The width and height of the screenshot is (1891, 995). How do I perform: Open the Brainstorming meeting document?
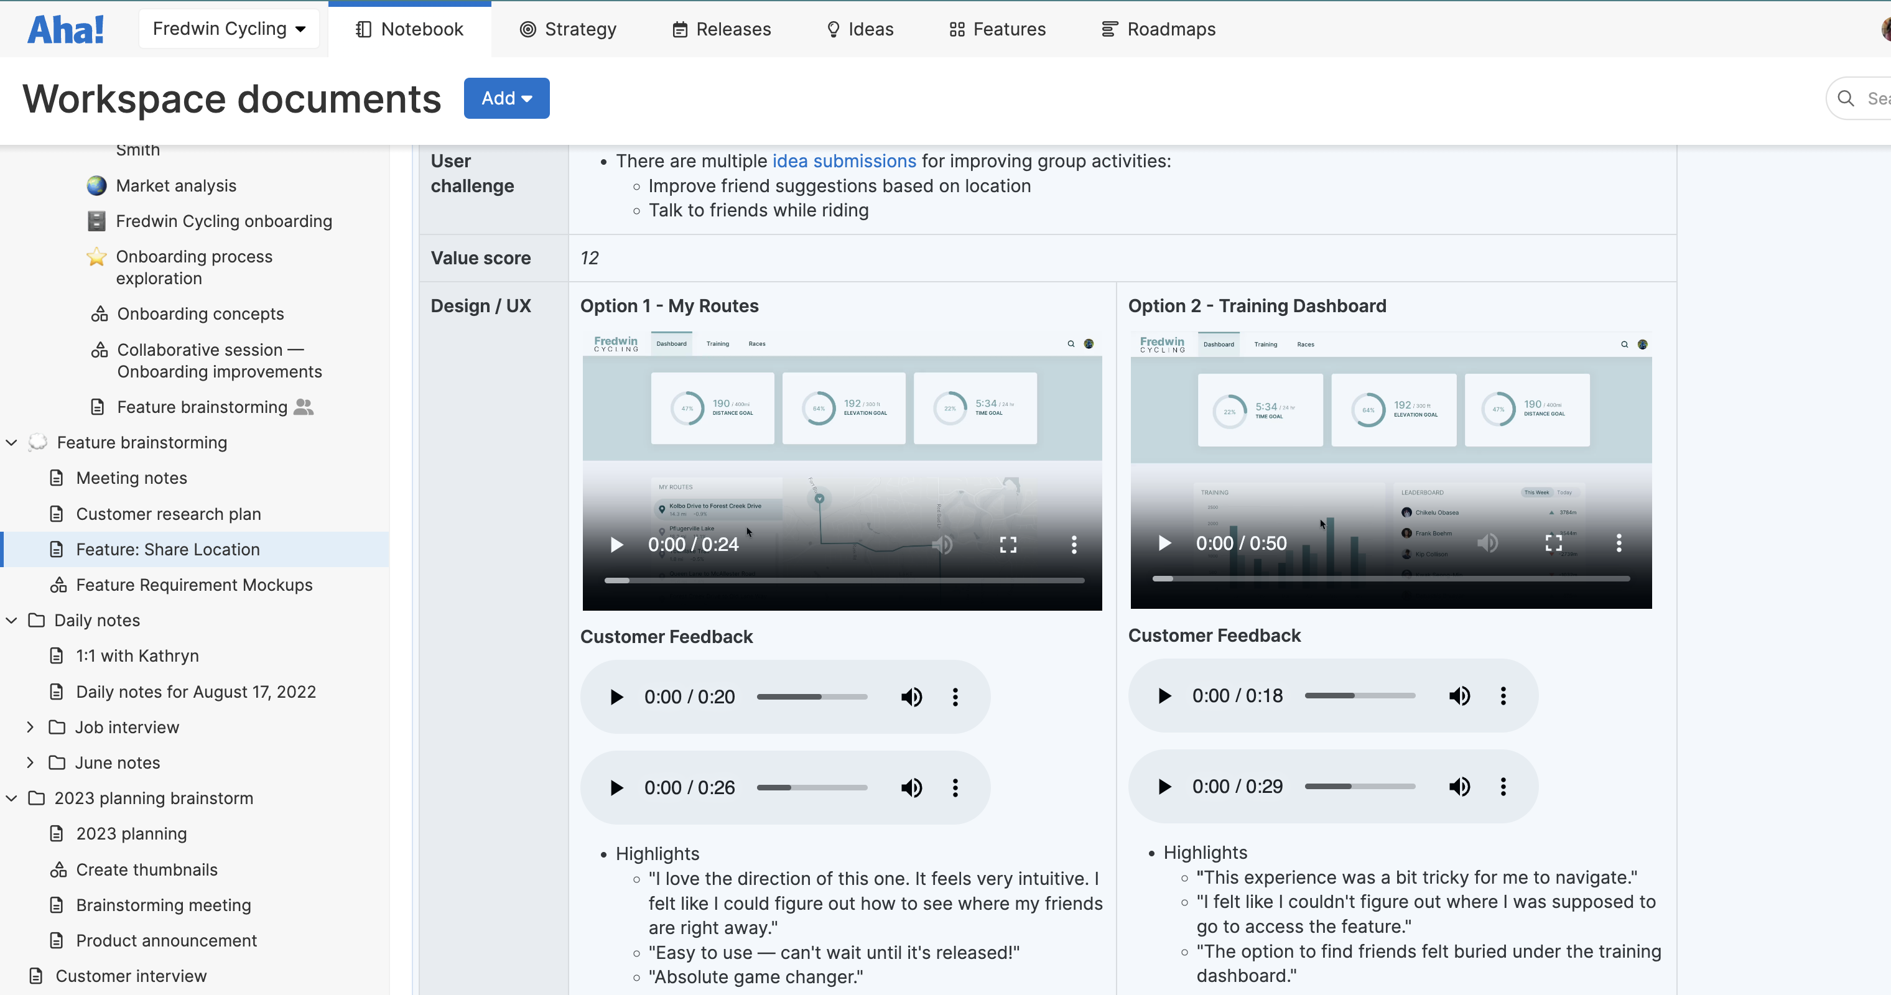[x=164, y=905]
